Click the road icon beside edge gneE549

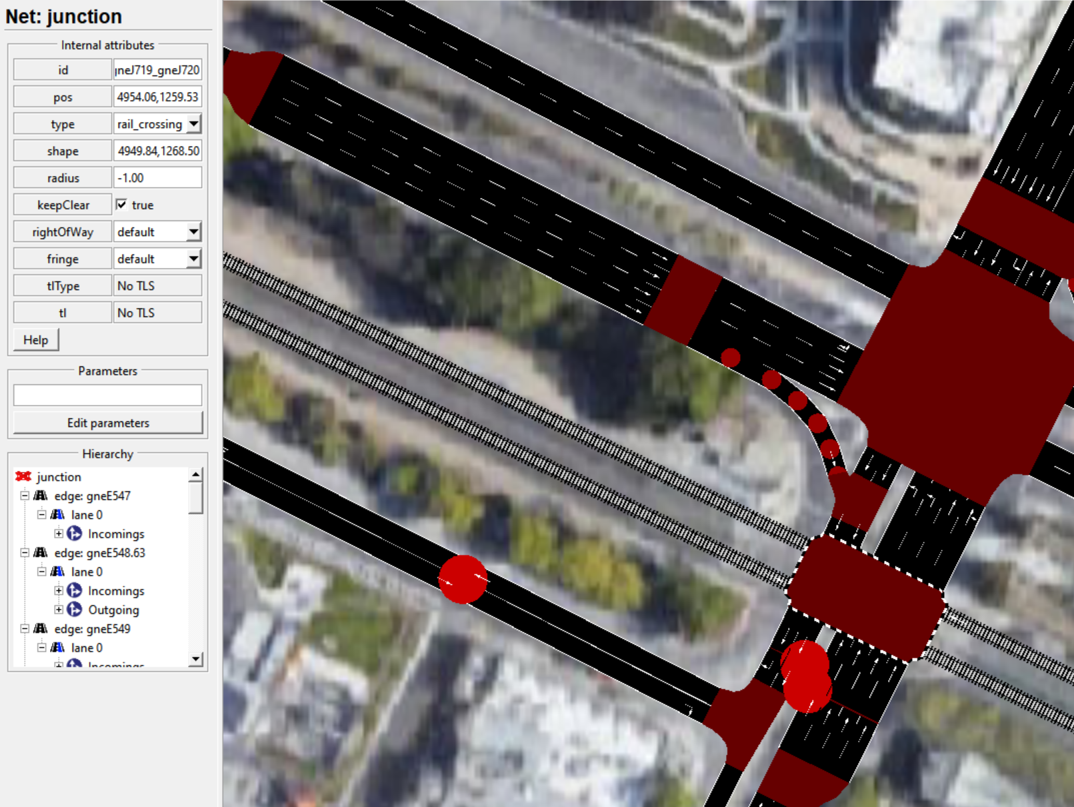click(41, 629)
